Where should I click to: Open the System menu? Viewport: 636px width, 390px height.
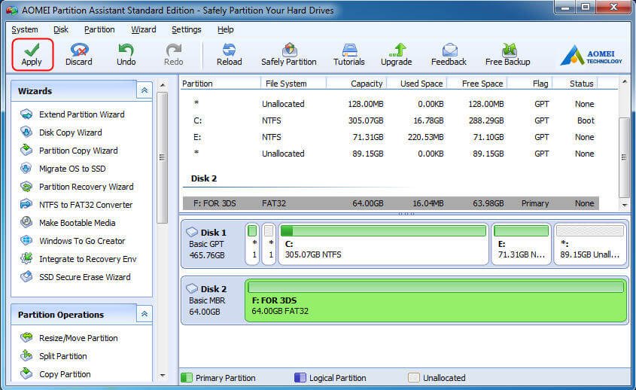(x=25, y=29)
